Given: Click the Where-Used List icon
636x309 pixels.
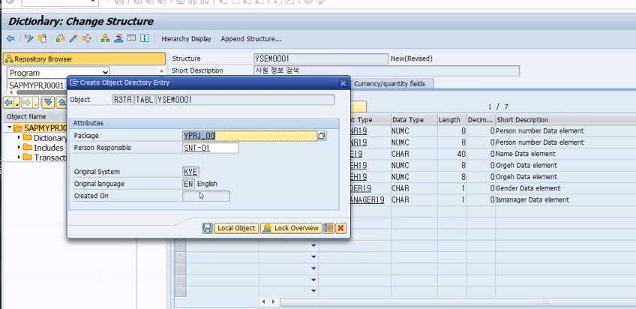Looking at the screenshot, I should pyautogui.click(x=86, y=38).
